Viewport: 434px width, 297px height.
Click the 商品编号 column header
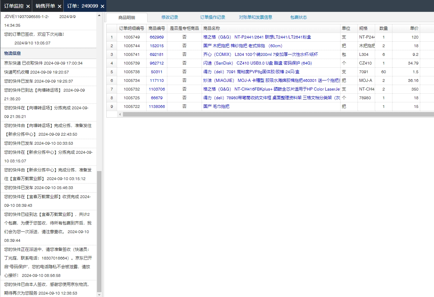157,28
